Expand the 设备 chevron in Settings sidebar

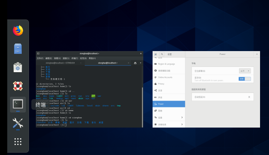(x=182, y=117)
